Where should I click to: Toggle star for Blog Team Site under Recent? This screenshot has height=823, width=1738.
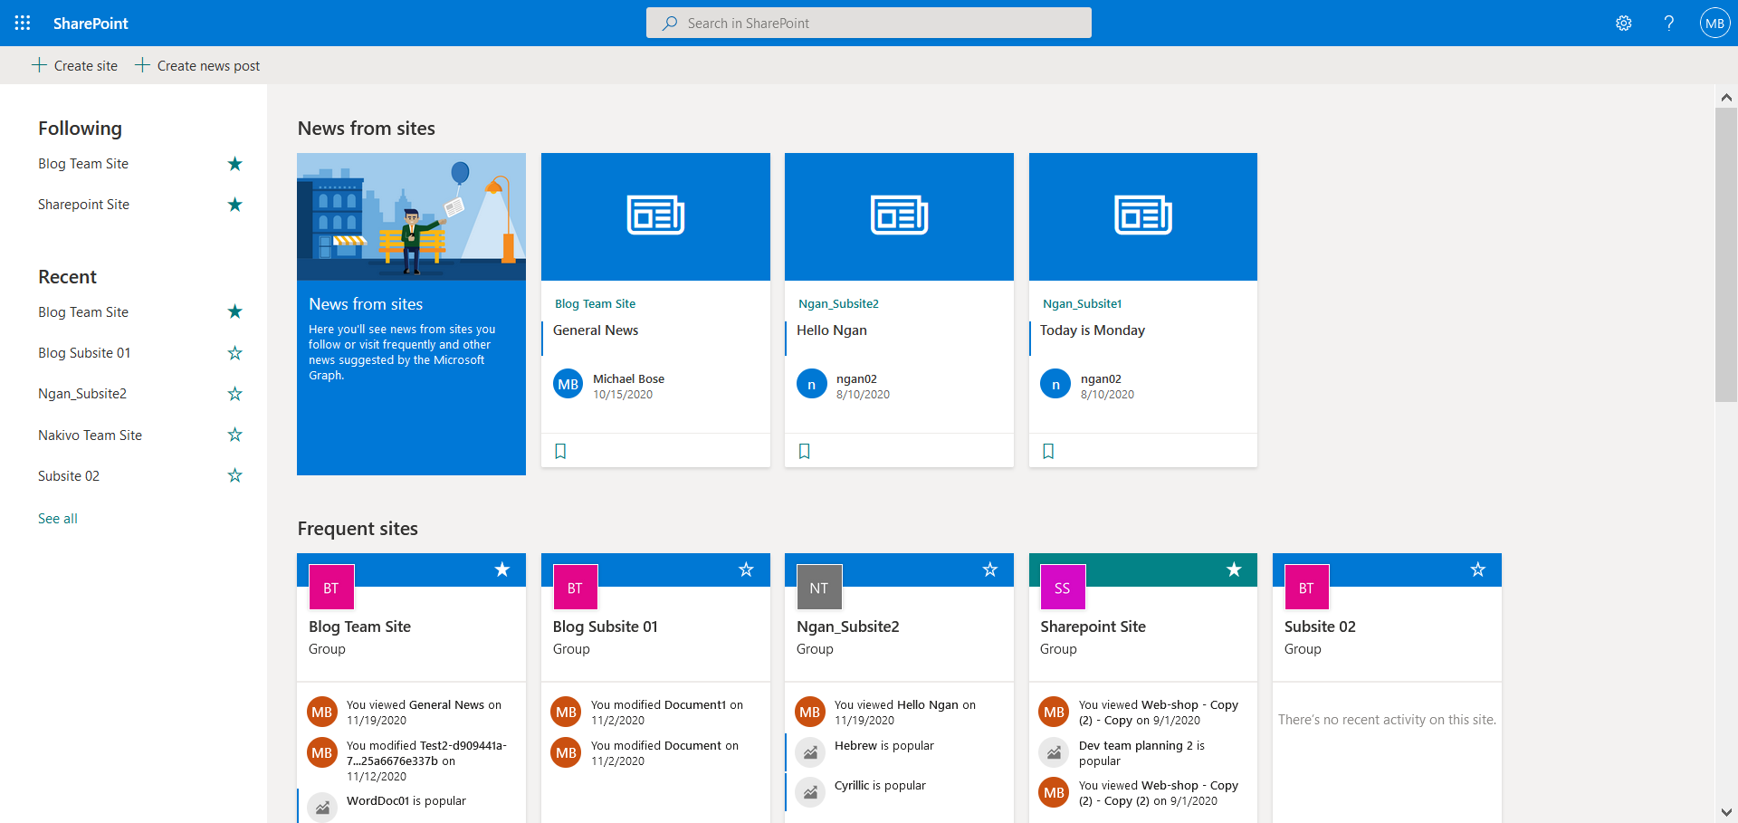coord(235,311)
